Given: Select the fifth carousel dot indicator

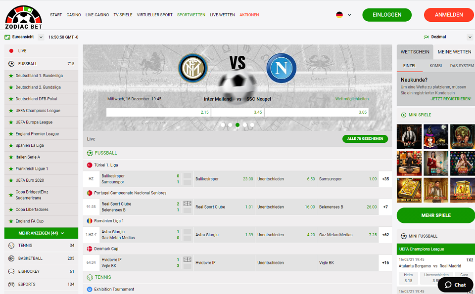Looking at the screenshot, I should click(x=251, y=126).
